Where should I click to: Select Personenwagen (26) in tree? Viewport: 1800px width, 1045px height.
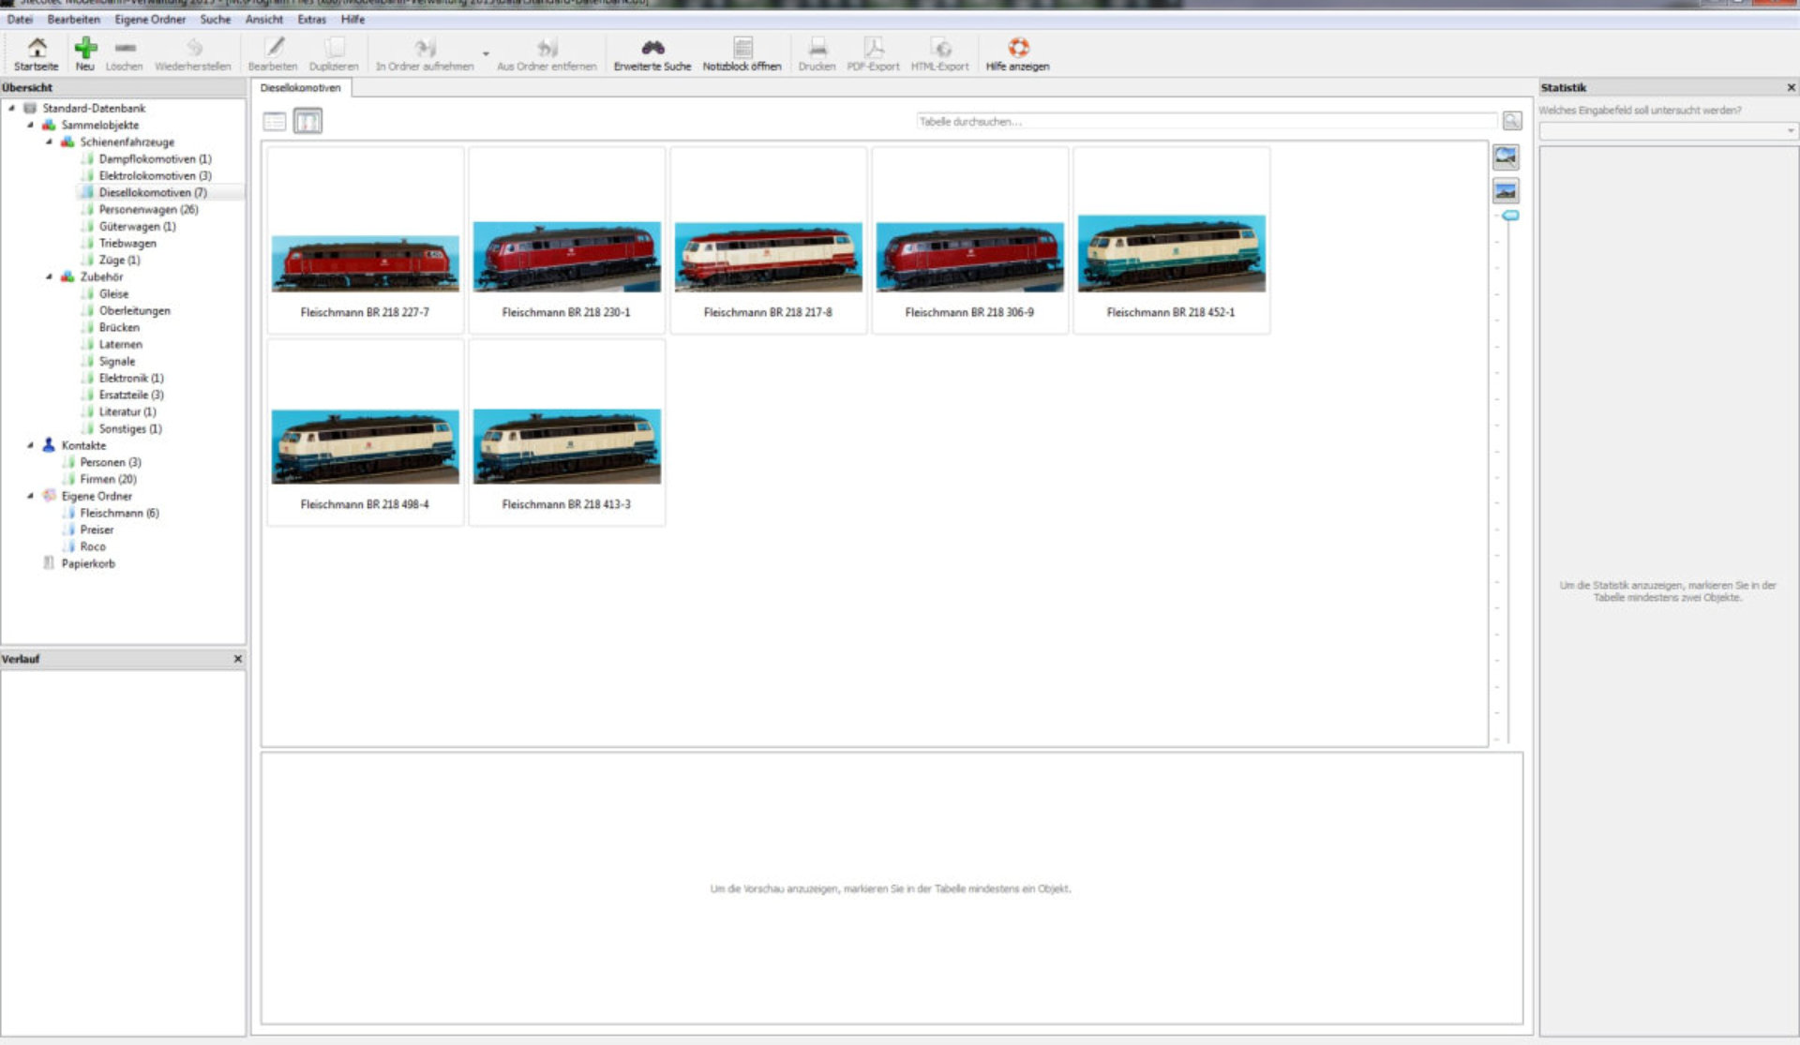point(148,209)
